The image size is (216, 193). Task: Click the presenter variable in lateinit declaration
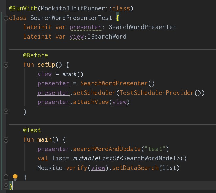click(x=85, y=27)
